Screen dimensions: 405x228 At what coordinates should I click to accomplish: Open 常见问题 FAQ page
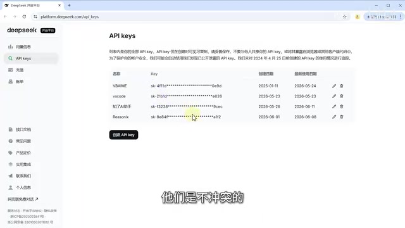pyautogui.click(x=31, y=141)
